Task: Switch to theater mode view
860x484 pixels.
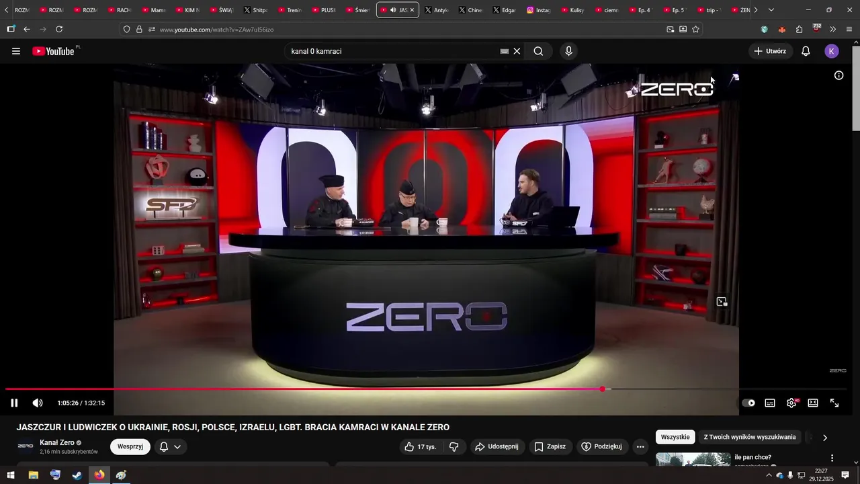Action: coord(813,403)
